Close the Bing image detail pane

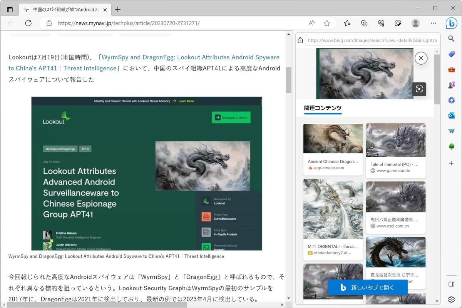click(x=421, y=58)
